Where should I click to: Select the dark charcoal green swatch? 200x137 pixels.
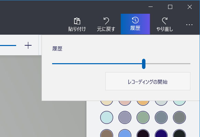click(179, 133)
